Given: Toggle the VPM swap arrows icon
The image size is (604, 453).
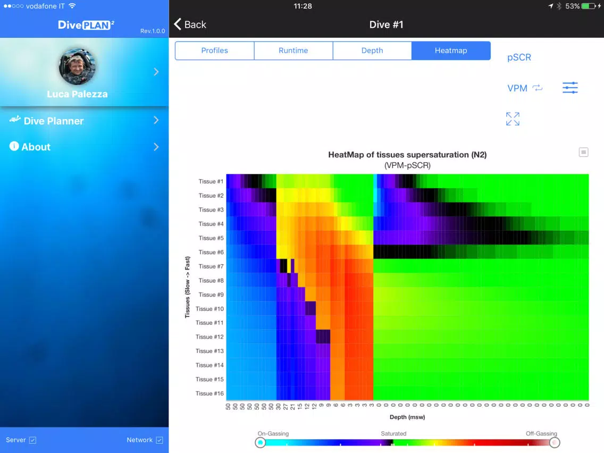Looking at the screenshot, I should coord(538,88).
